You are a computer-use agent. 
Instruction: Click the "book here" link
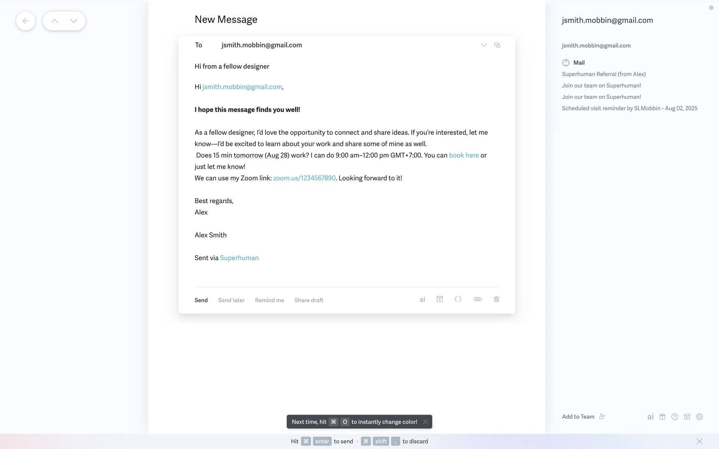(464, 155)
